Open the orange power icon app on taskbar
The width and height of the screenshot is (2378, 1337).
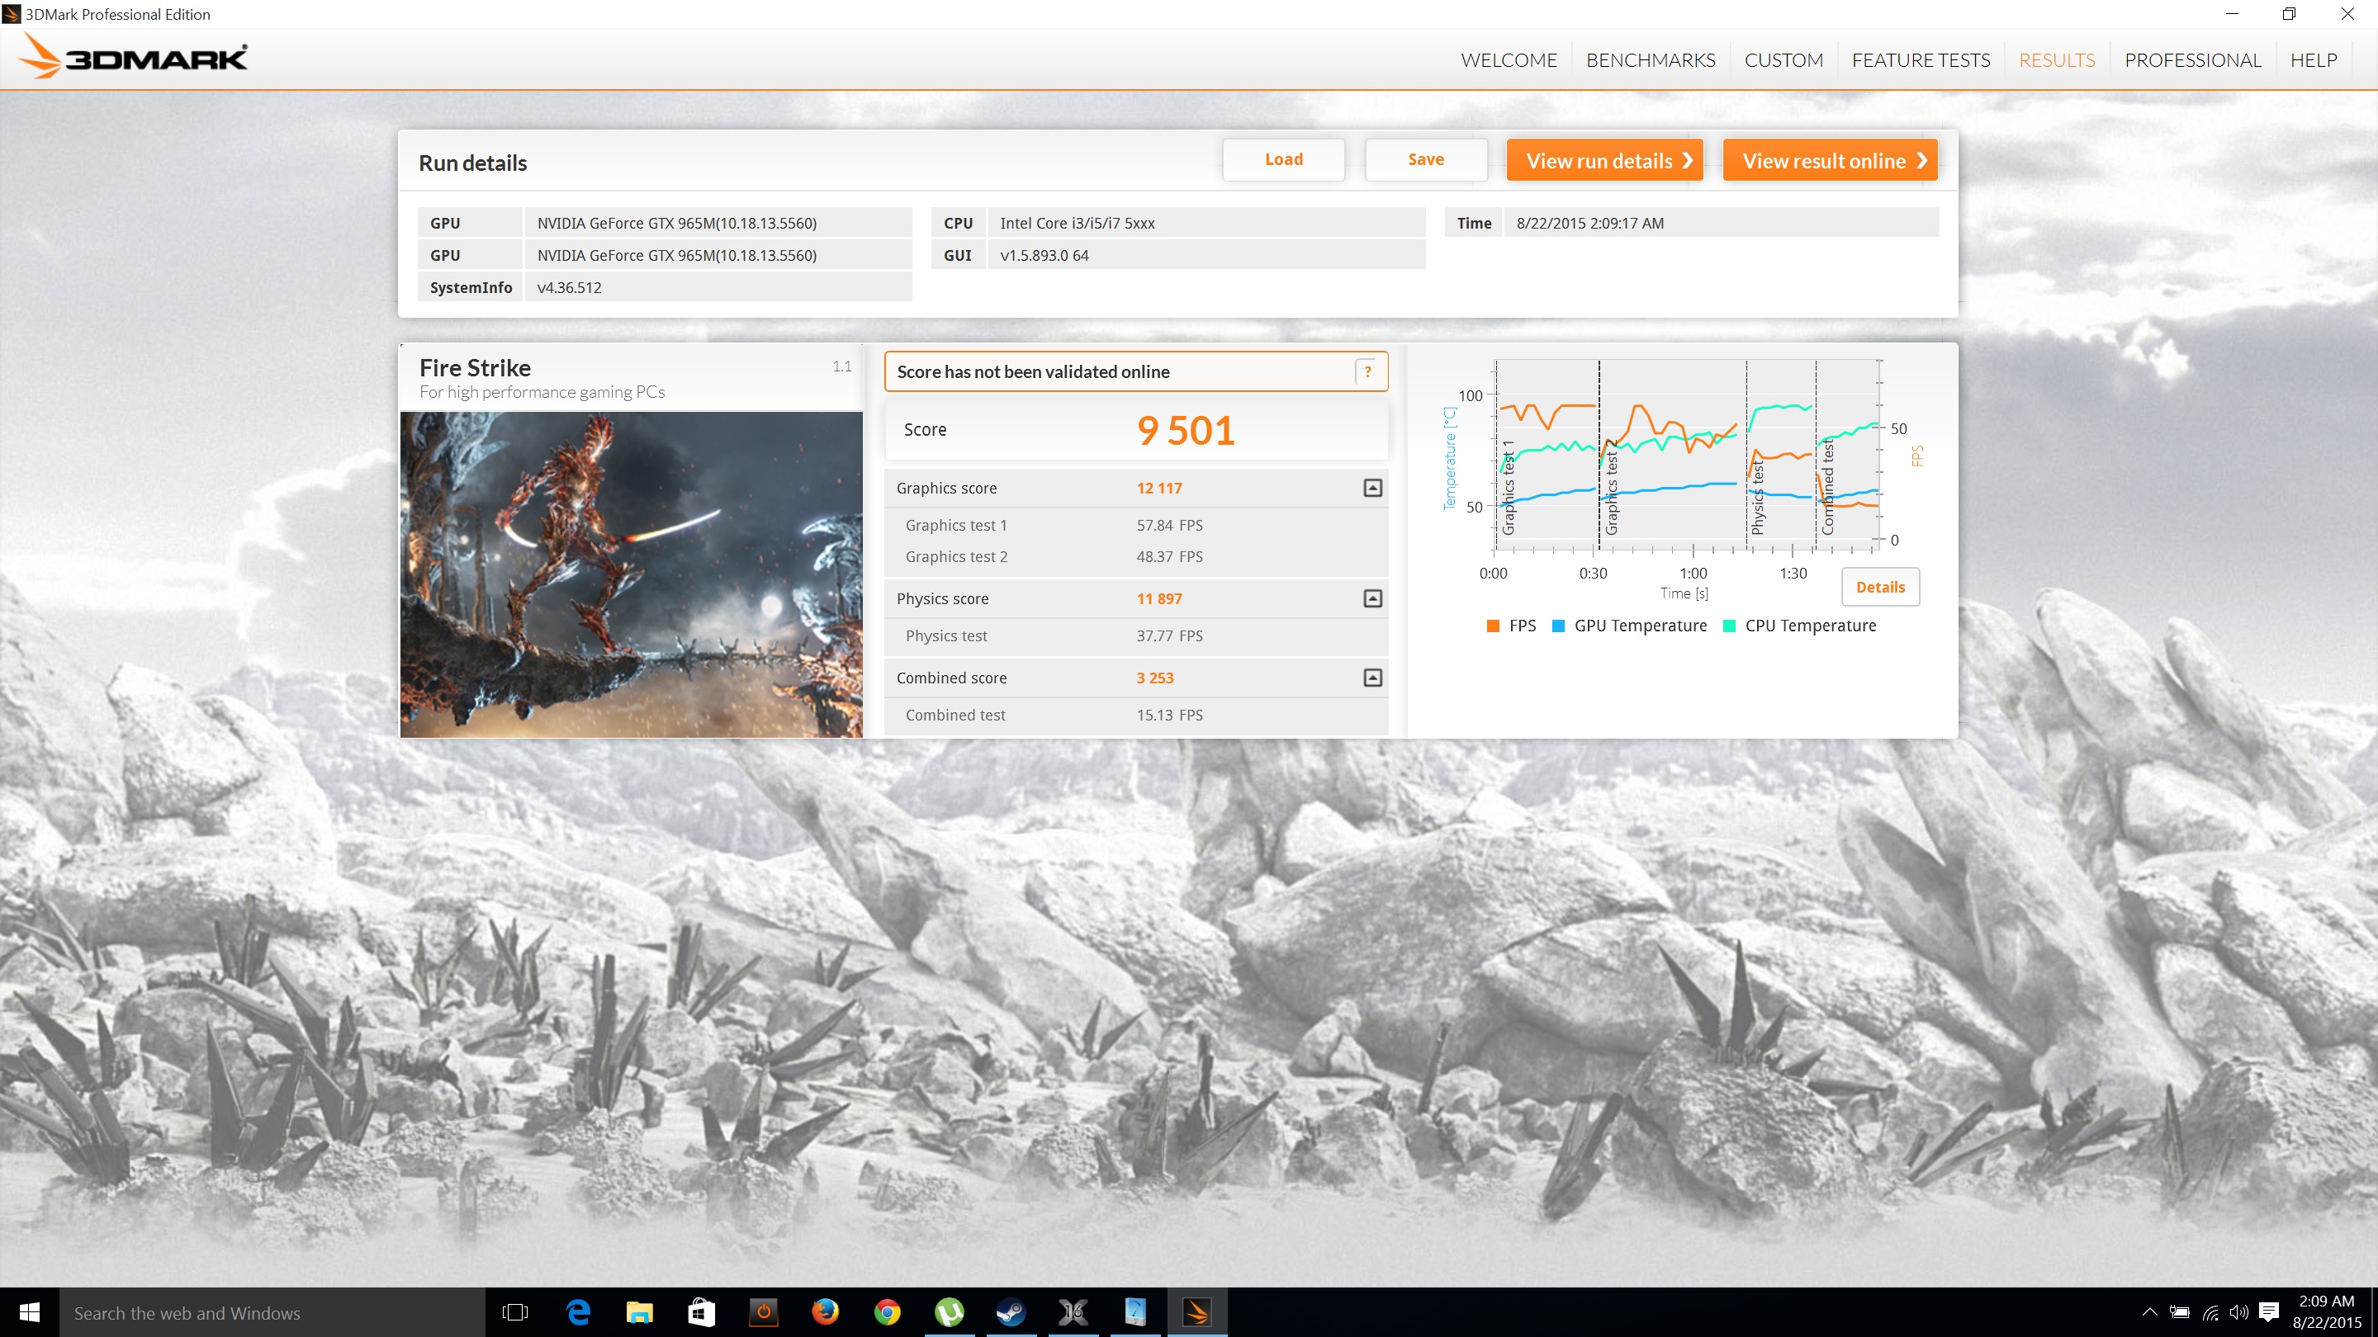point(764,1312)
